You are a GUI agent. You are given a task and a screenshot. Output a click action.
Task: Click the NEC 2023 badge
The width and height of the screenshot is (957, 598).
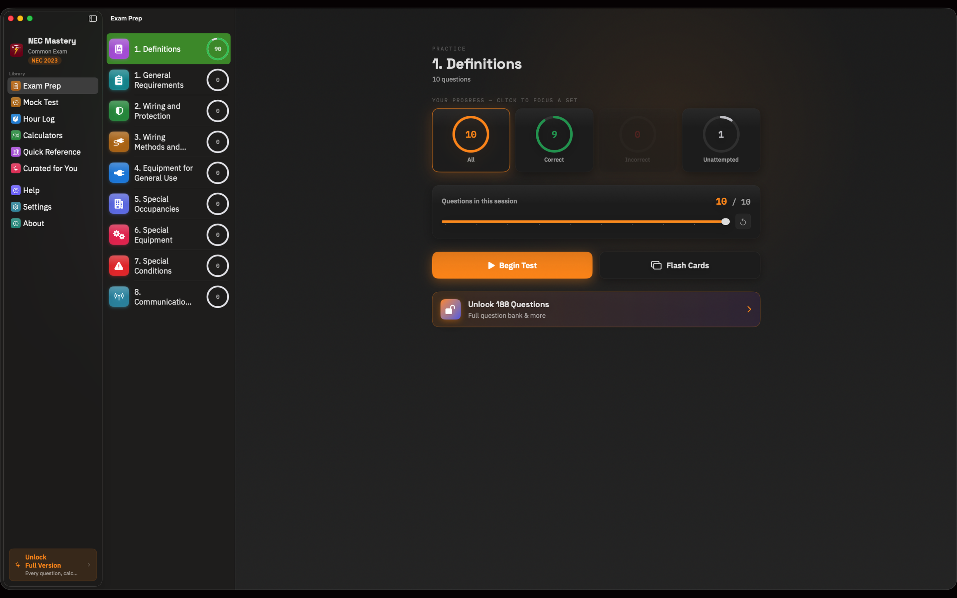44,60
